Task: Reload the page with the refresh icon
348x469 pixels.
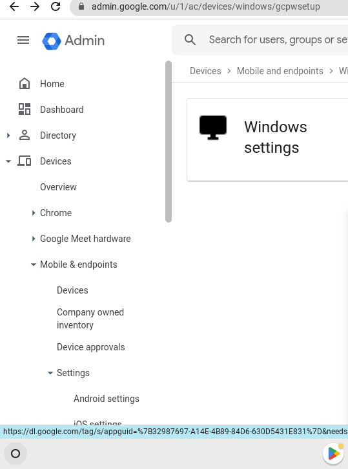Action: point(56,6)
